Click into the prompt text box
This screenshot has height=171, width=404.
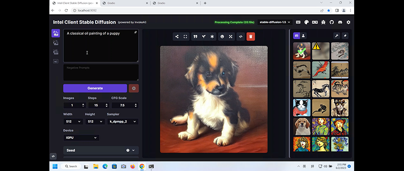(x=101, y=46)
